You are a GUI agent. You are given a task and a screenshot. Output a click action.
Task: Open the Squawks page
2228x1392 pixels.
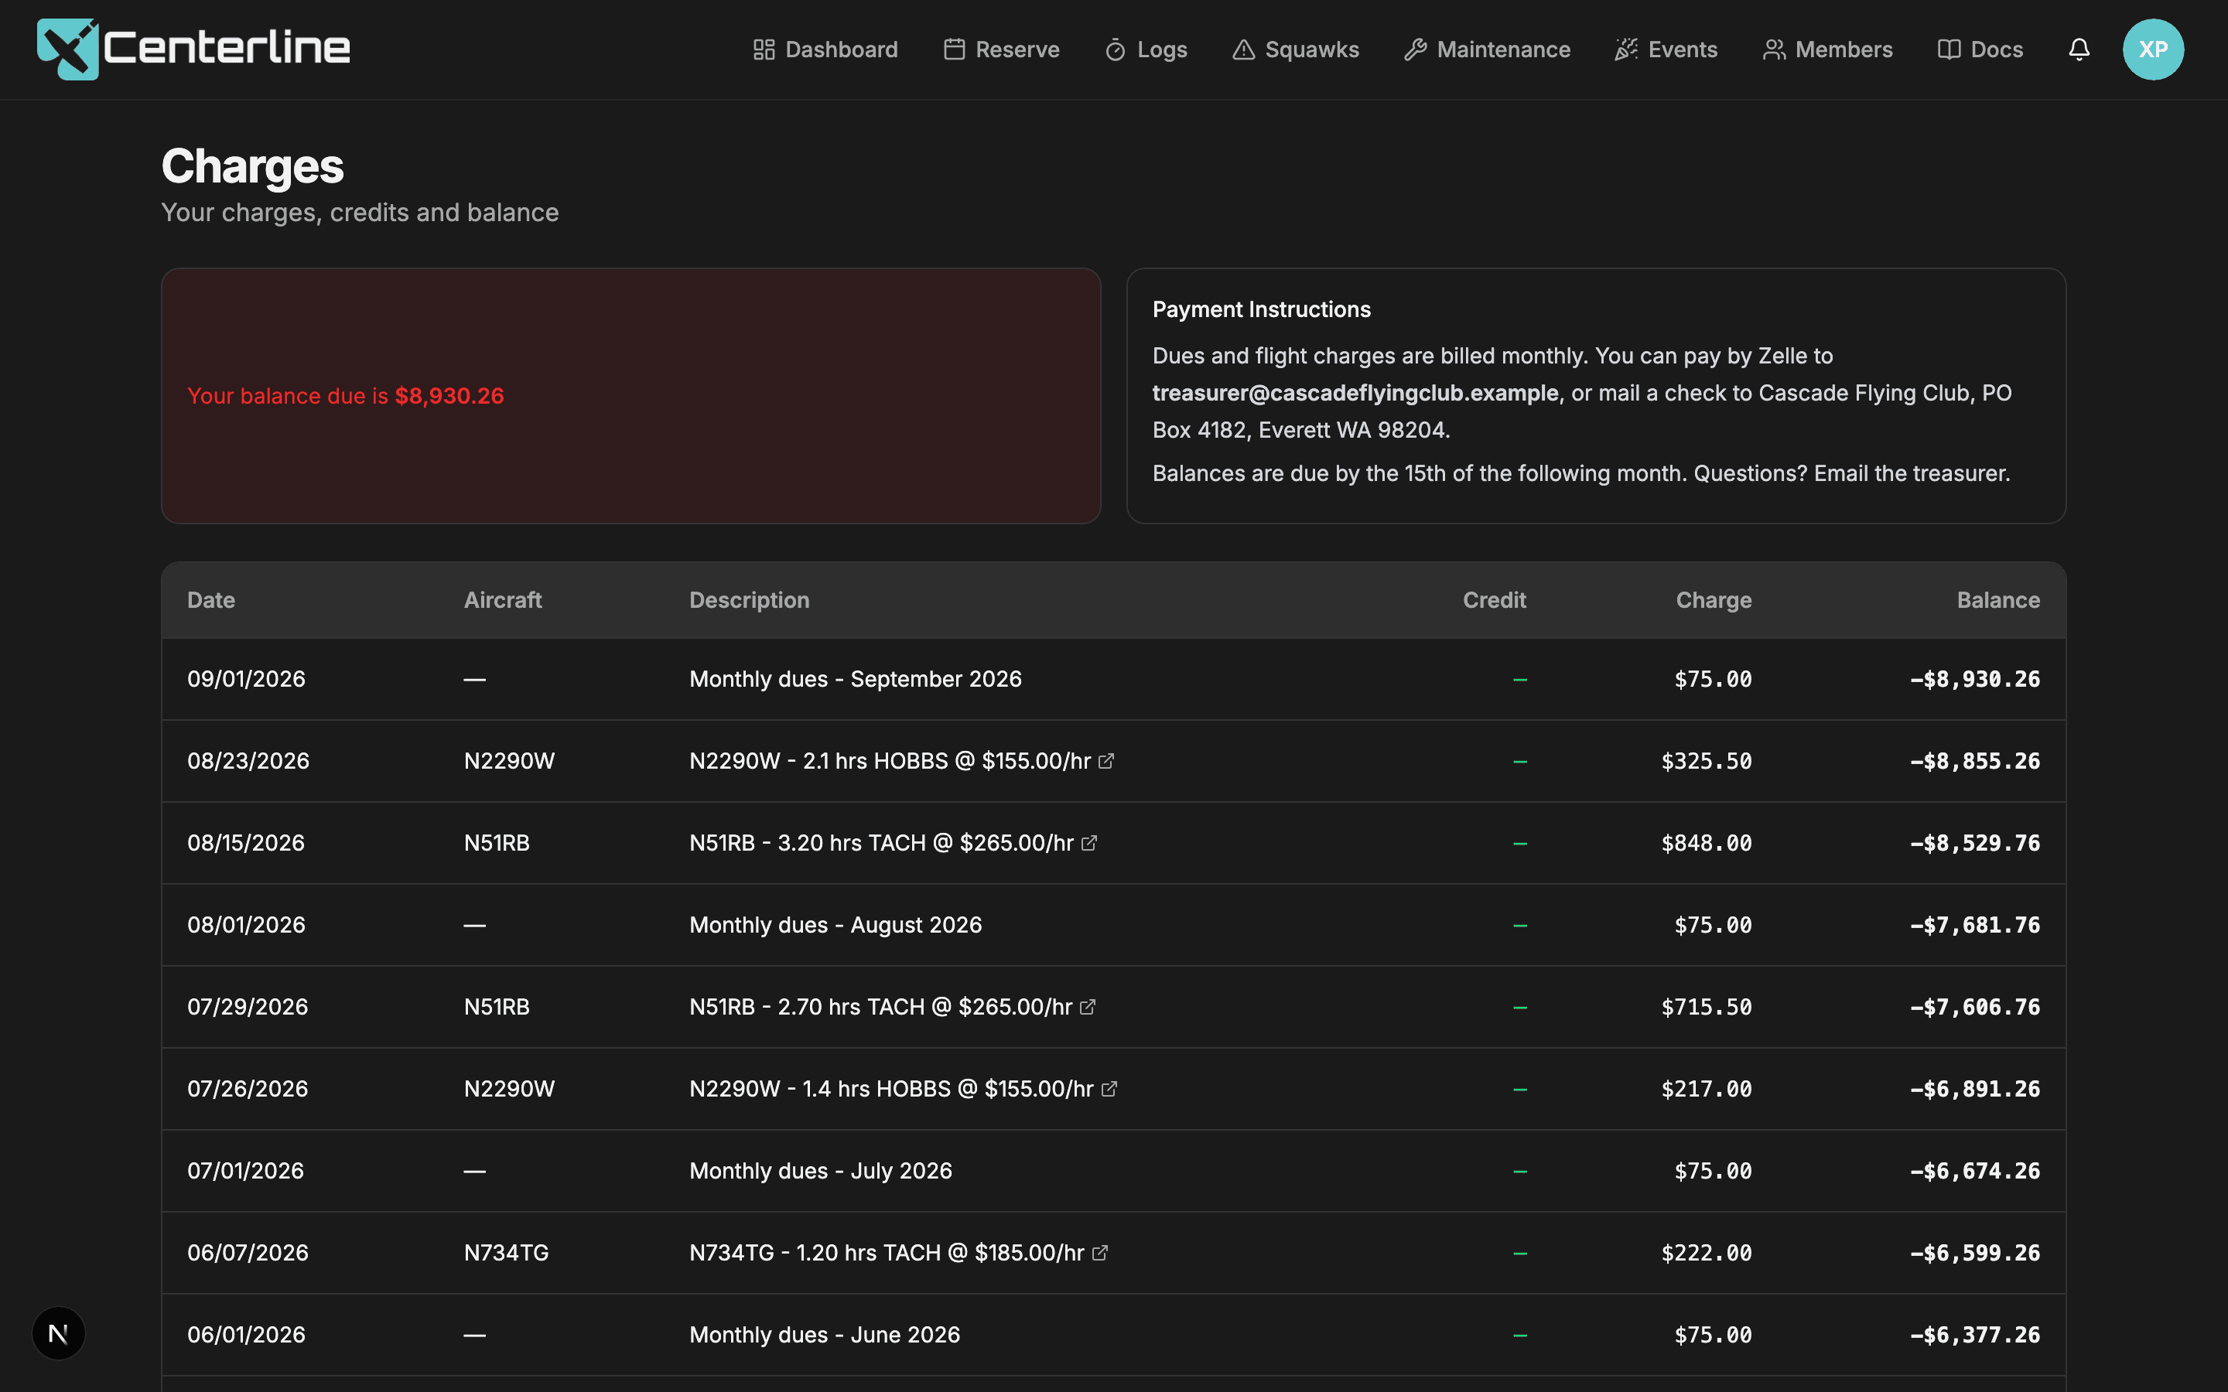pos(1295,49)
